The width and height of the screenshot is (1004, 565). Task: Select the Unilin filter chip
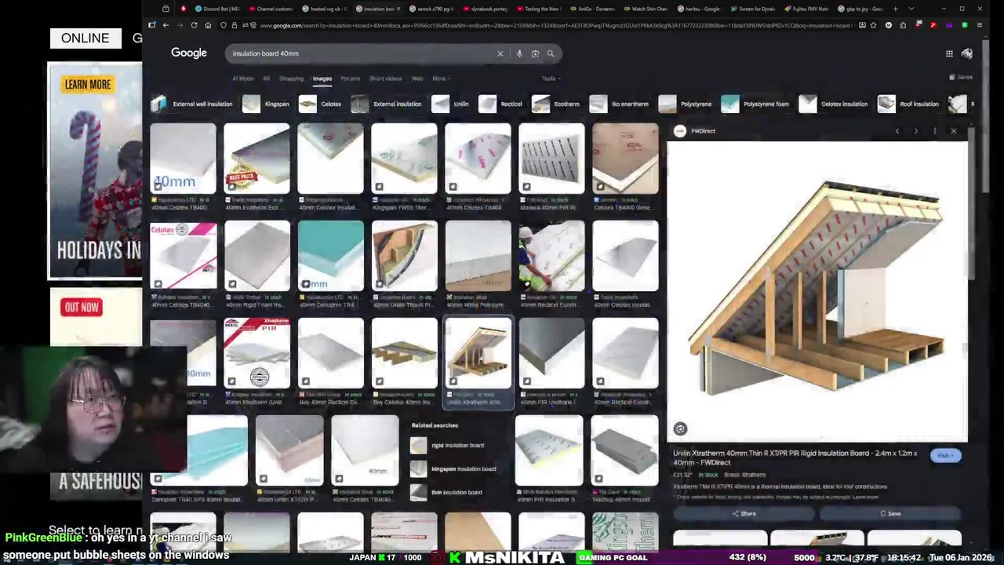click(451, 104)
